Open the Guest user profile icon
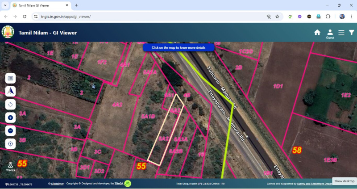Image resolution: width=357 pixels, height=189 pixels. click(x=330, y=32)
